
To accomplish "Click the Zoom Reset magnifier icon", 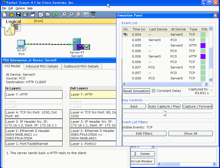I will 70,14.
